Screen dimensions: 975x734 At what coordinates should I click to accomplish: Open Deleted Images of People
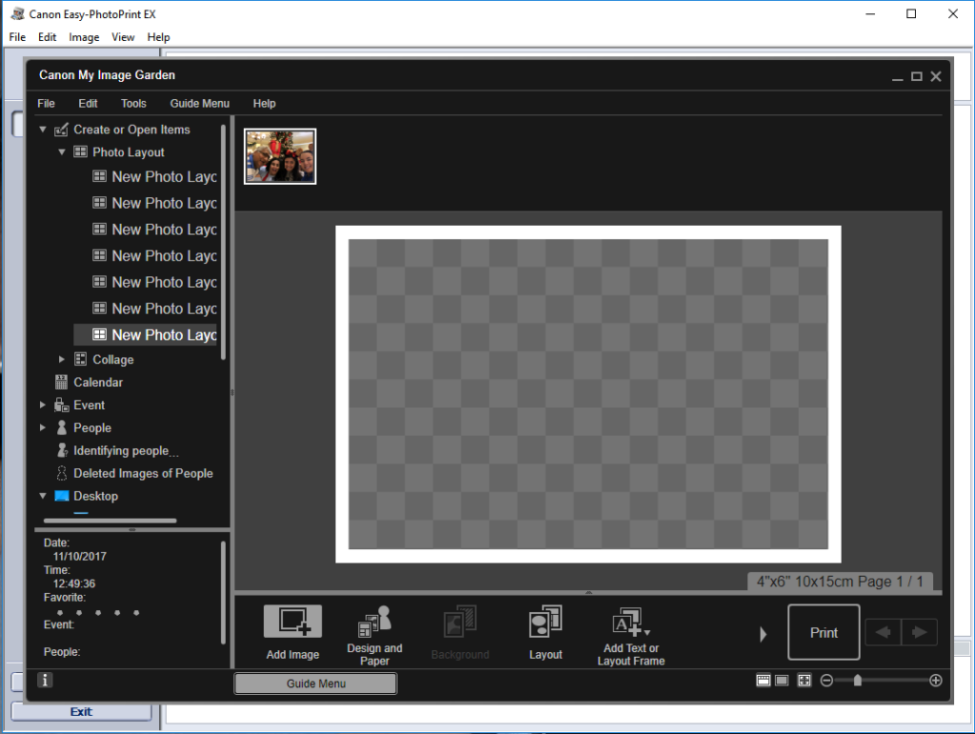(x=143, y=473)
